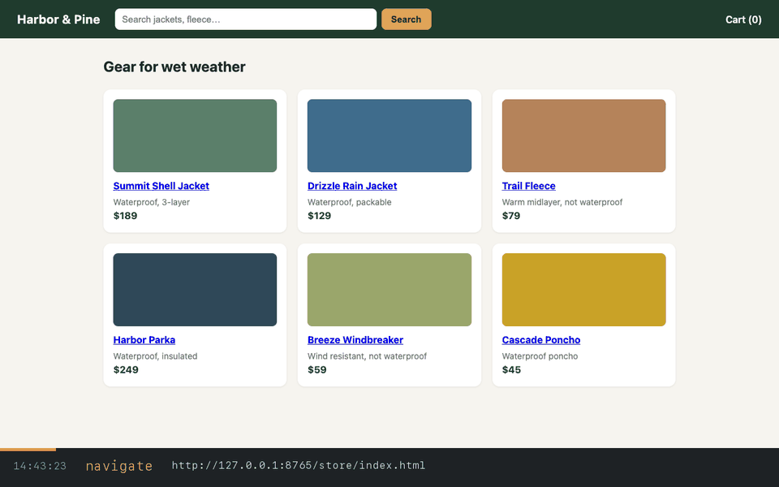
Task: Click the $45 price text
Action: tap(511, 370)
